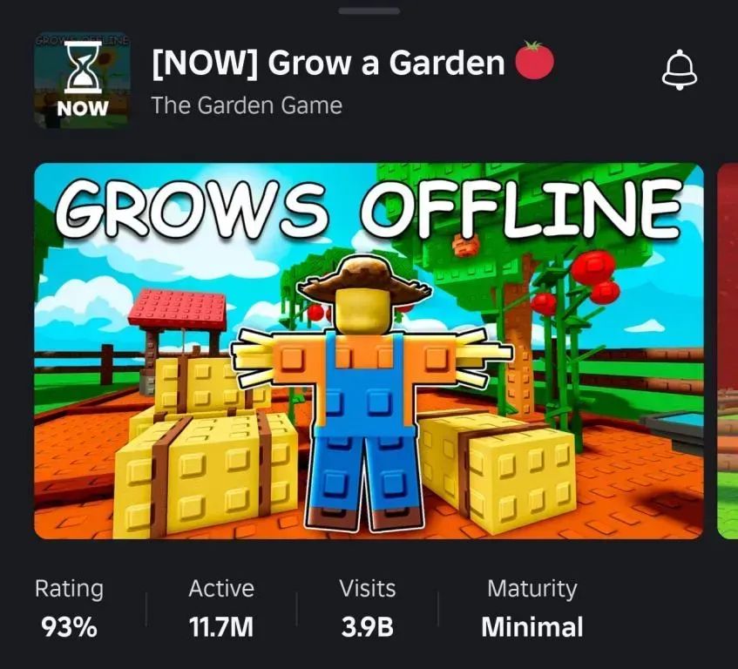Image resolution: width=738 pixels, height=669 pixels.
Task: Tap the GROWS OFFLINE banner text
Action: click(x=369, y=209)
